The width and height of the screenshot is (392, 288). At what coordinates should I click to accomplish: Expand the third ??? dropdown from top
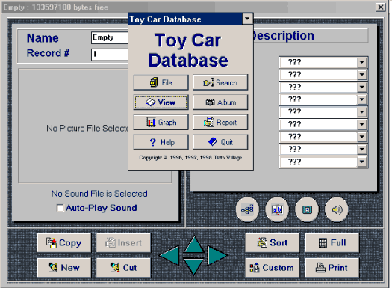[361, 88]
